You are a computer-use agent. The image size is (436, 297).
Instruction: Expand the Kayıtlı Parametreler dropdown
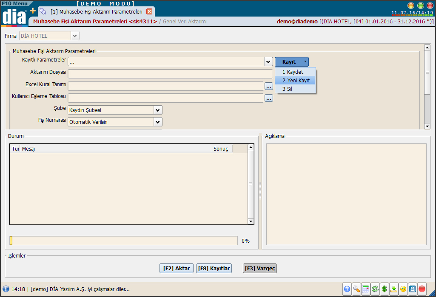[268, 62]
